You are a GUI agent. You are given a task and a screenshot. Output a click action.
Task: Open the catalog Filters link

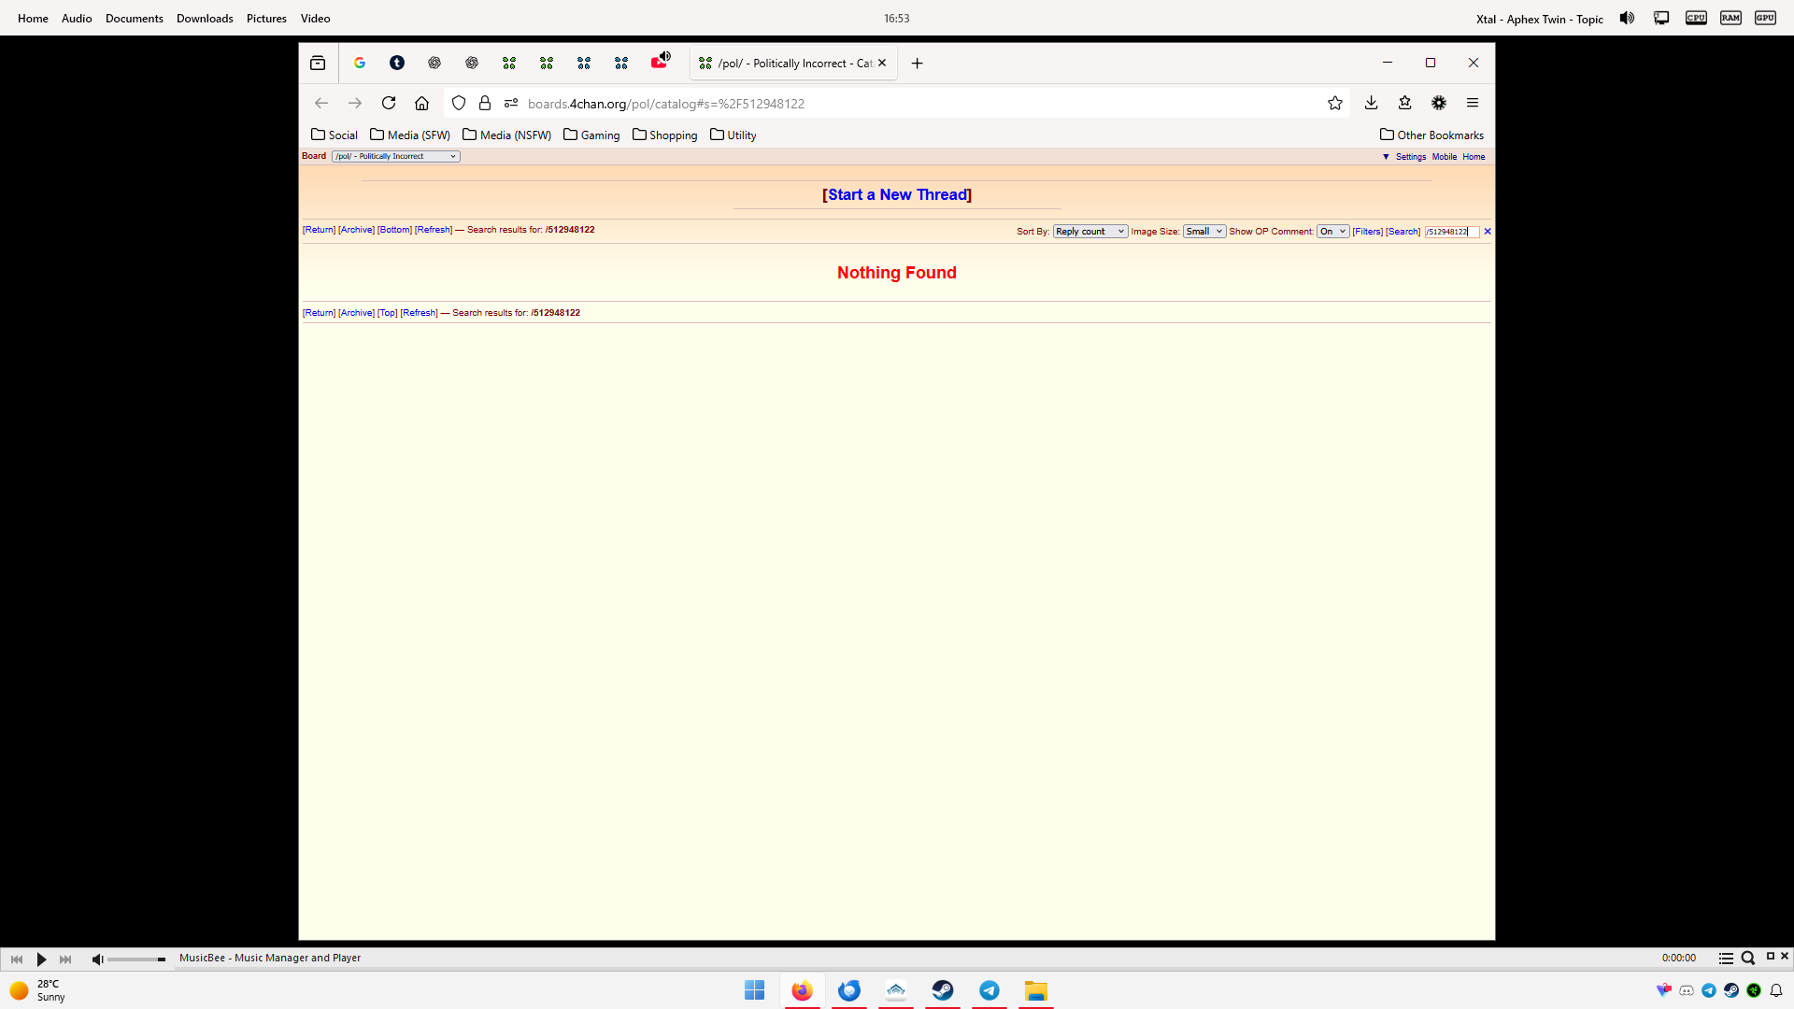coord(1367,232)
